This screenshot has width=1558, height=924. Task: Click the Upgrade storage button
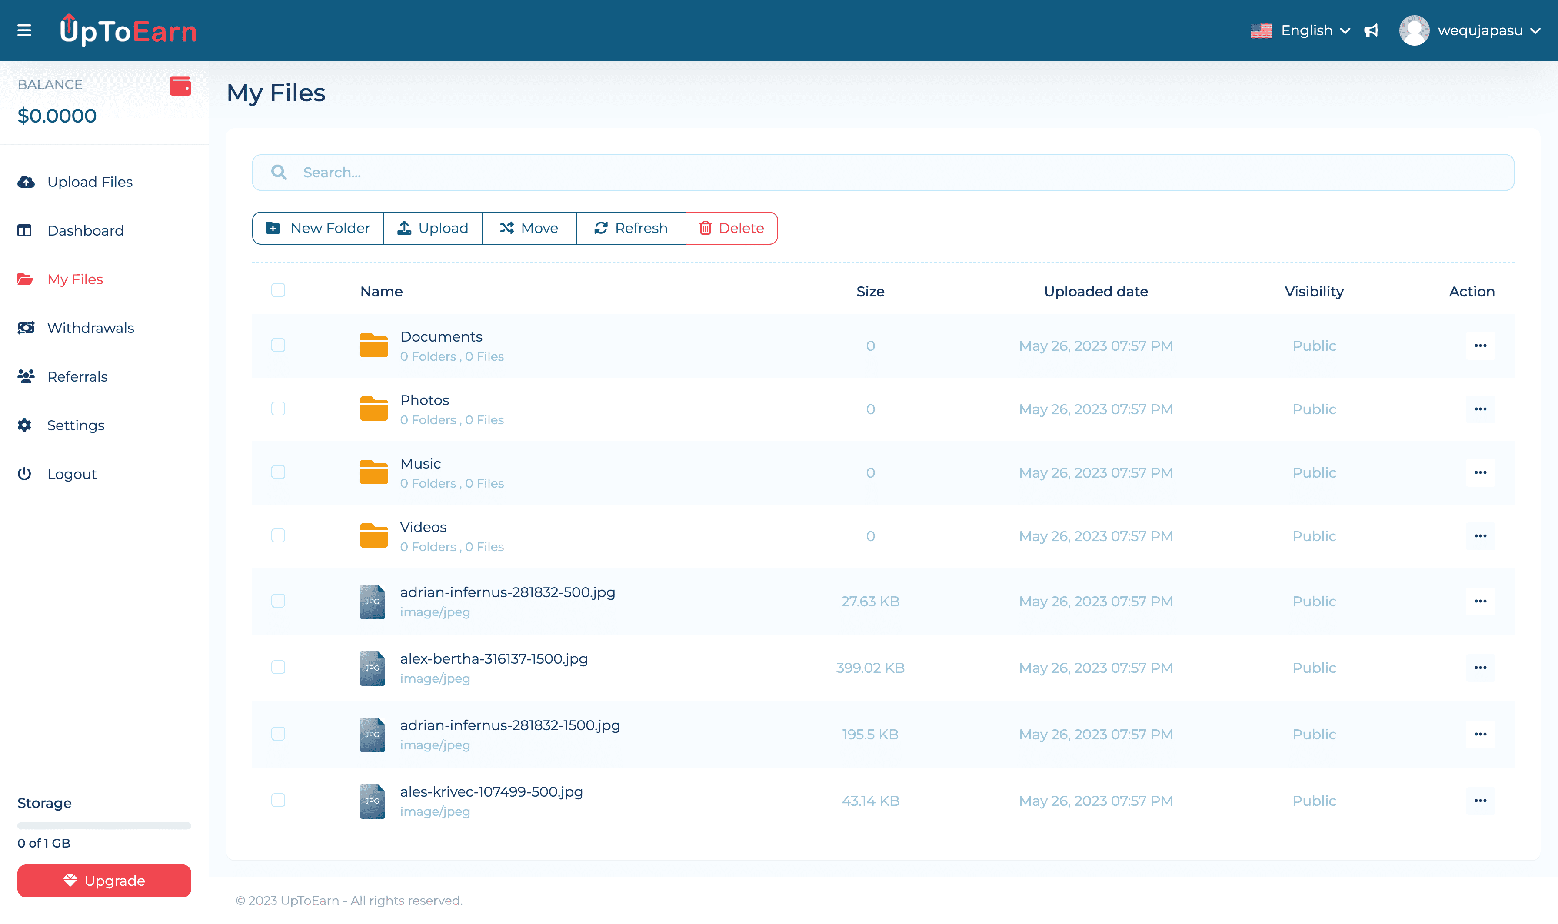coord(104,881)
